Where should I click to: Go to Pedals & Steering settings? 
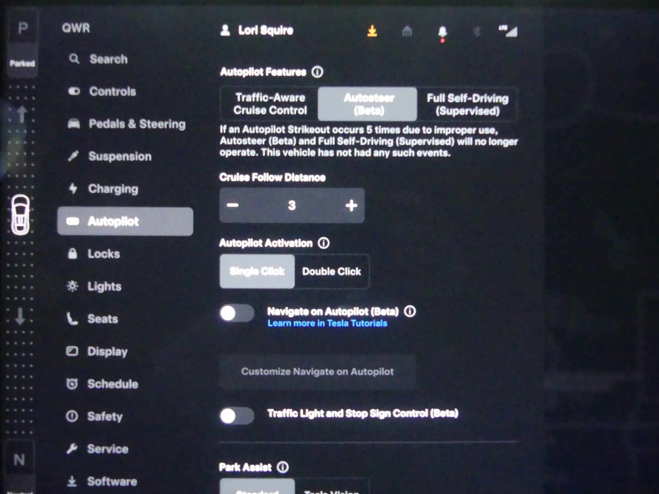point(136,124)
